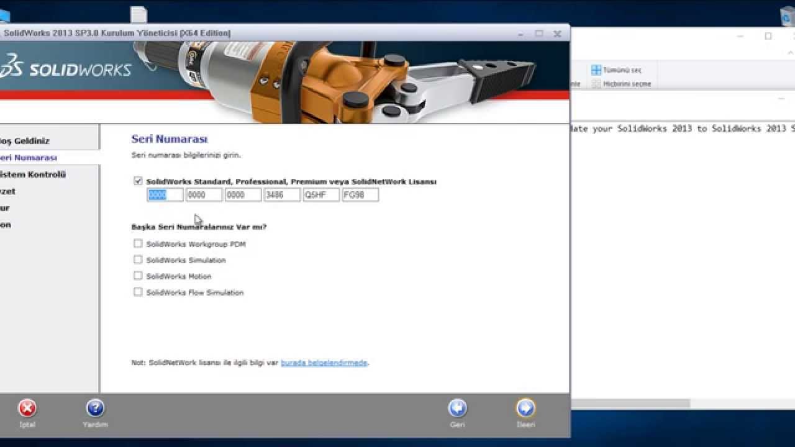Image resolution: width=795 pixels, height=447 pixels.
Task: Select the Kur step in sidebar
Action: (x=5, y=208)
